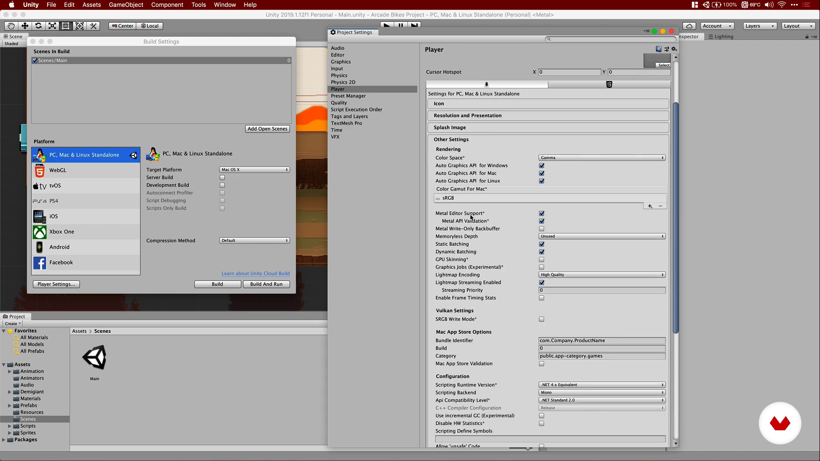820x461 pixels.
Task: Open Color Space dropdown
Action: tap(602, 158)
